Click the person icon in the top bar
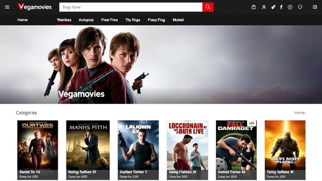Screen dimensions: 322x181 (264, 7)
